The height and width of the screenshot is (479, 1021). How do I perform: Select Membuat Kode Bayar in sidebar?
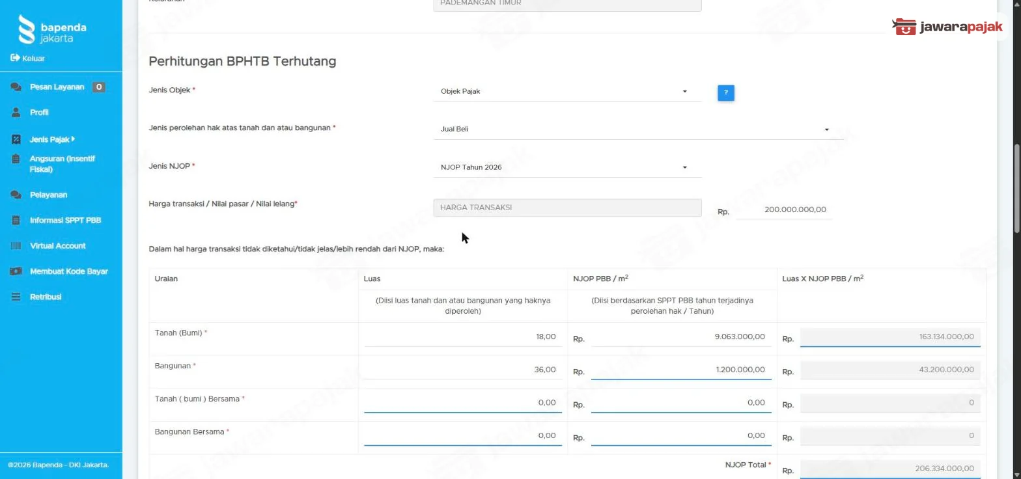point(69,271)
